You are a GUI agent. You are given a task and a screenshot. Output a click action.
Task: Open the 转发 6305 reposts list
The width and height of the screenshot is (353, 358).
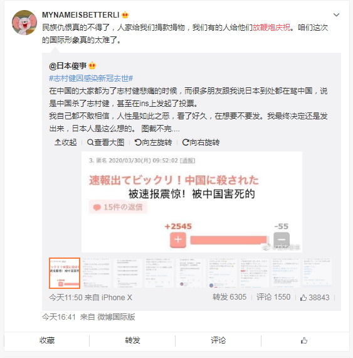click(x=229, y=297)
